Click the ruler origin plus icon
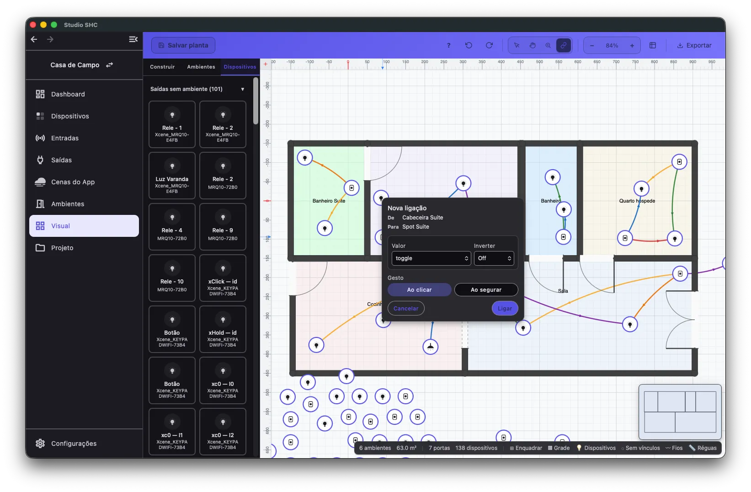The width and height of the screenshot is (751, 492). (x=266, y=64)
